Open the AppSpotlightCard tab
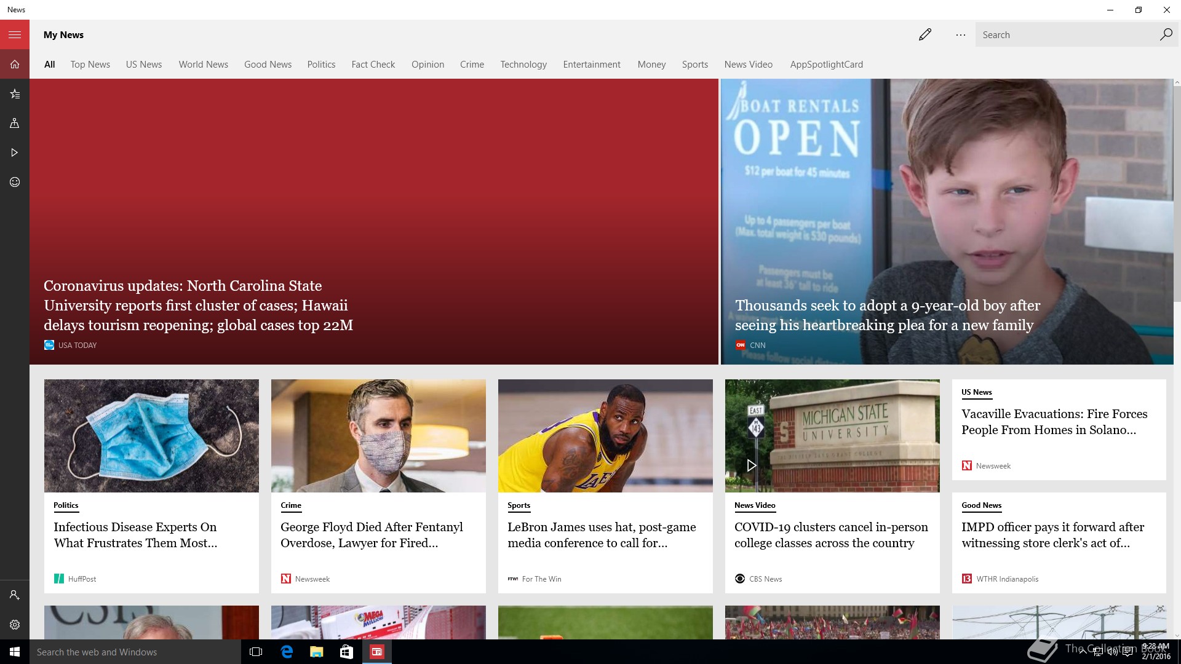Image resolution: width=1181 pixels, height=664 pixels. [827, 65]
